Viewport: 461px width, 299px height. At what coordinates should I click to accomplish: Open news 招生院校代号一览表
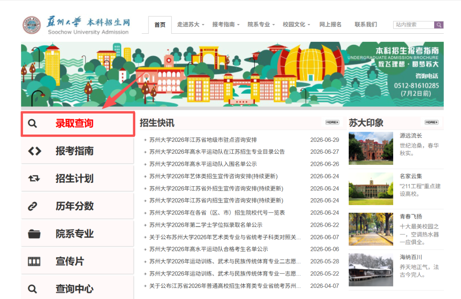[217, 213]
